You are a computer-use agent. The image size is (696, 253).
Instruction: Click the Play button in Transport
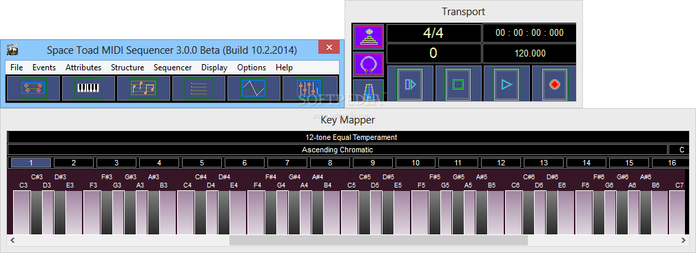(x=506, y=84)
